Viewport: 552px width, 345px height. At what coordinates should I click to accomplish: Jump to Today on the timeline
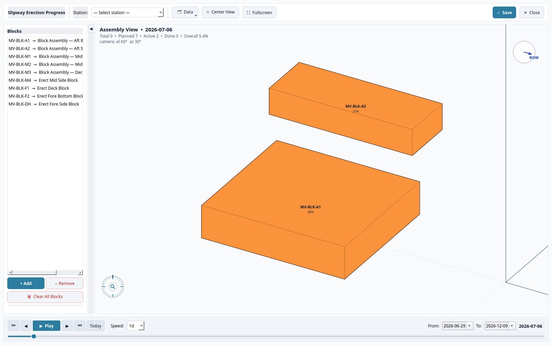click(96, 326)
